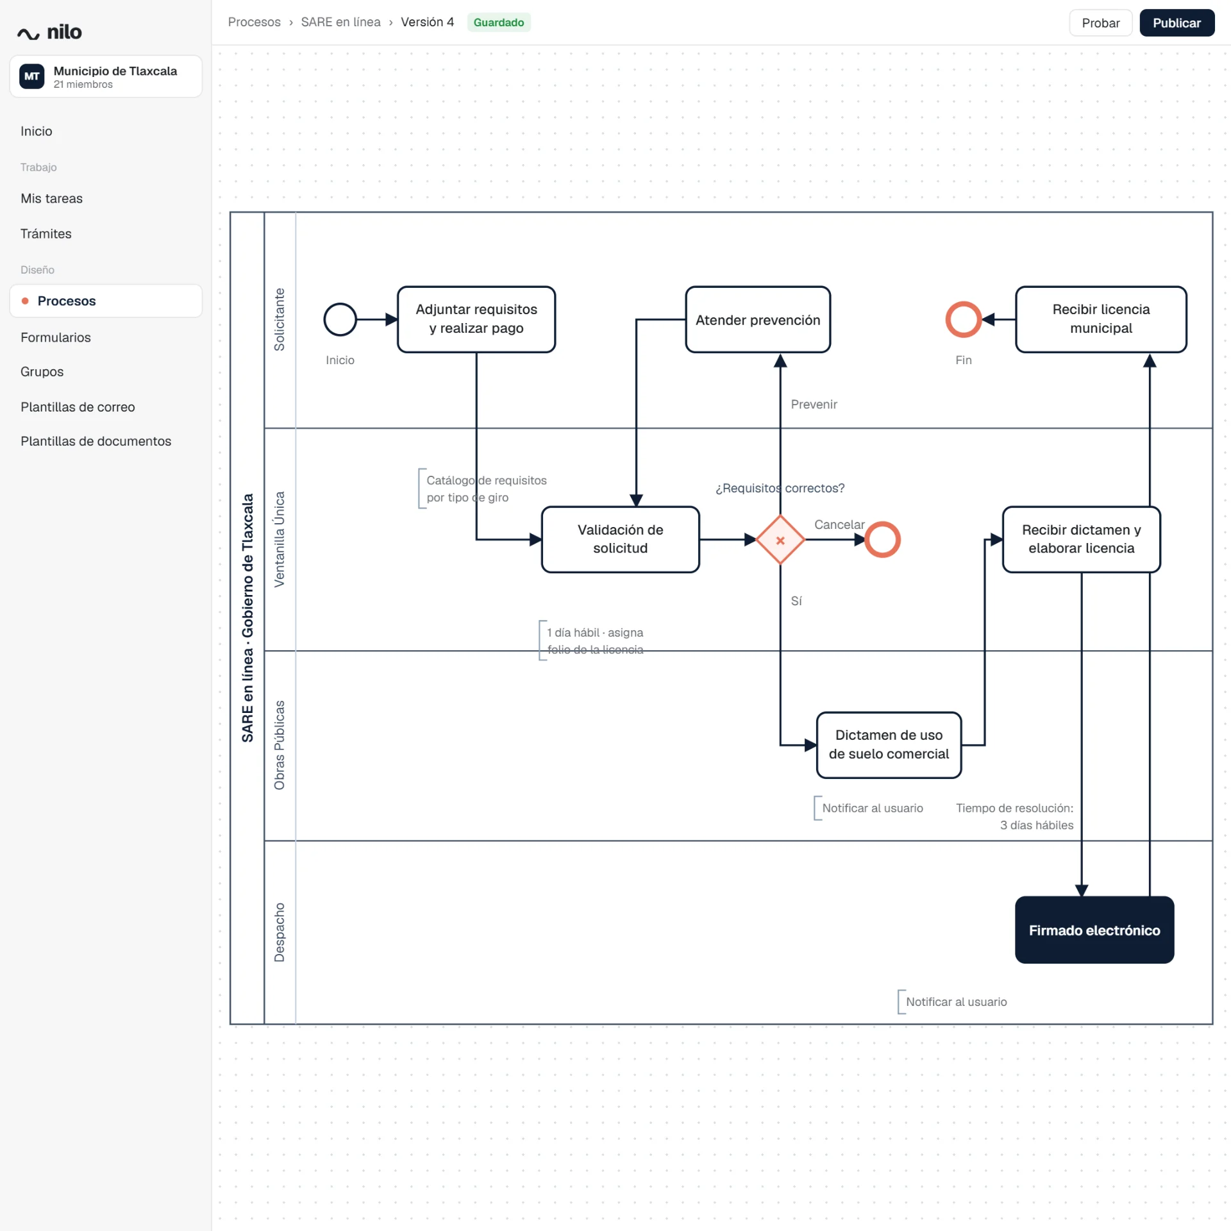
Task: Select Atender prevención task
Action: click(758, 319)
